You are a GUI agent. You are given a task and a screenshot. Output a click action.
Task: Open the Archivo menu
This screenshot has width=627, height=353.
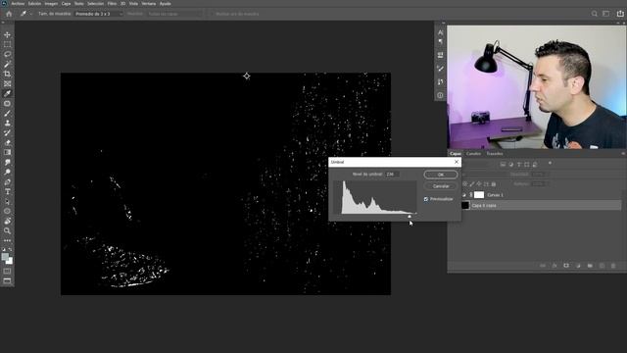click(x=18, y=4)
